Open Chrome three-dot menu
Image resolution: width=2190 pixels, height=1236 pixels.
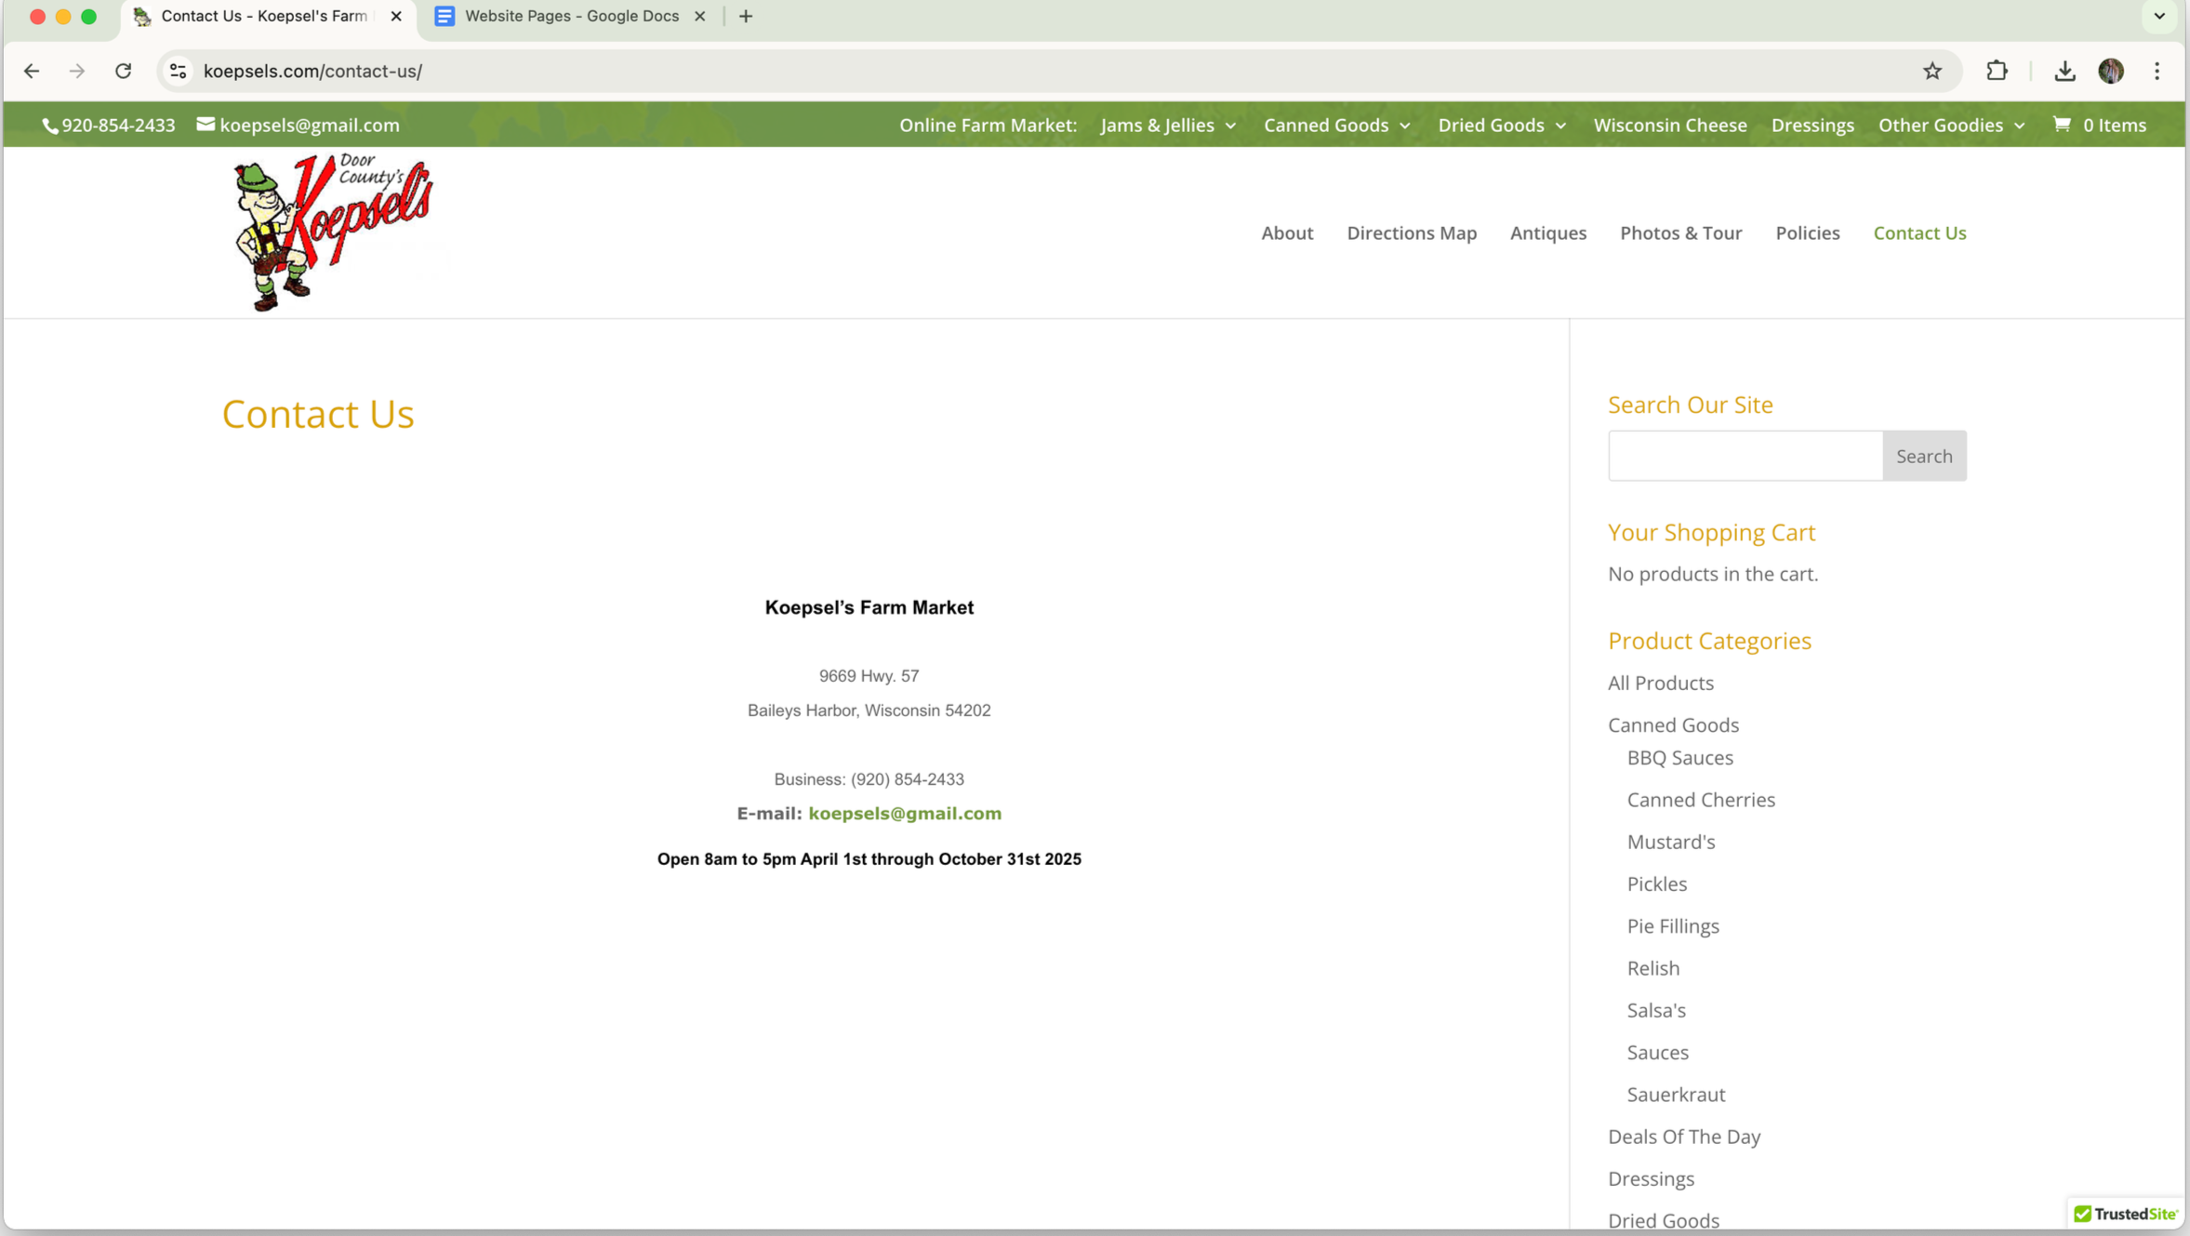2157,71
